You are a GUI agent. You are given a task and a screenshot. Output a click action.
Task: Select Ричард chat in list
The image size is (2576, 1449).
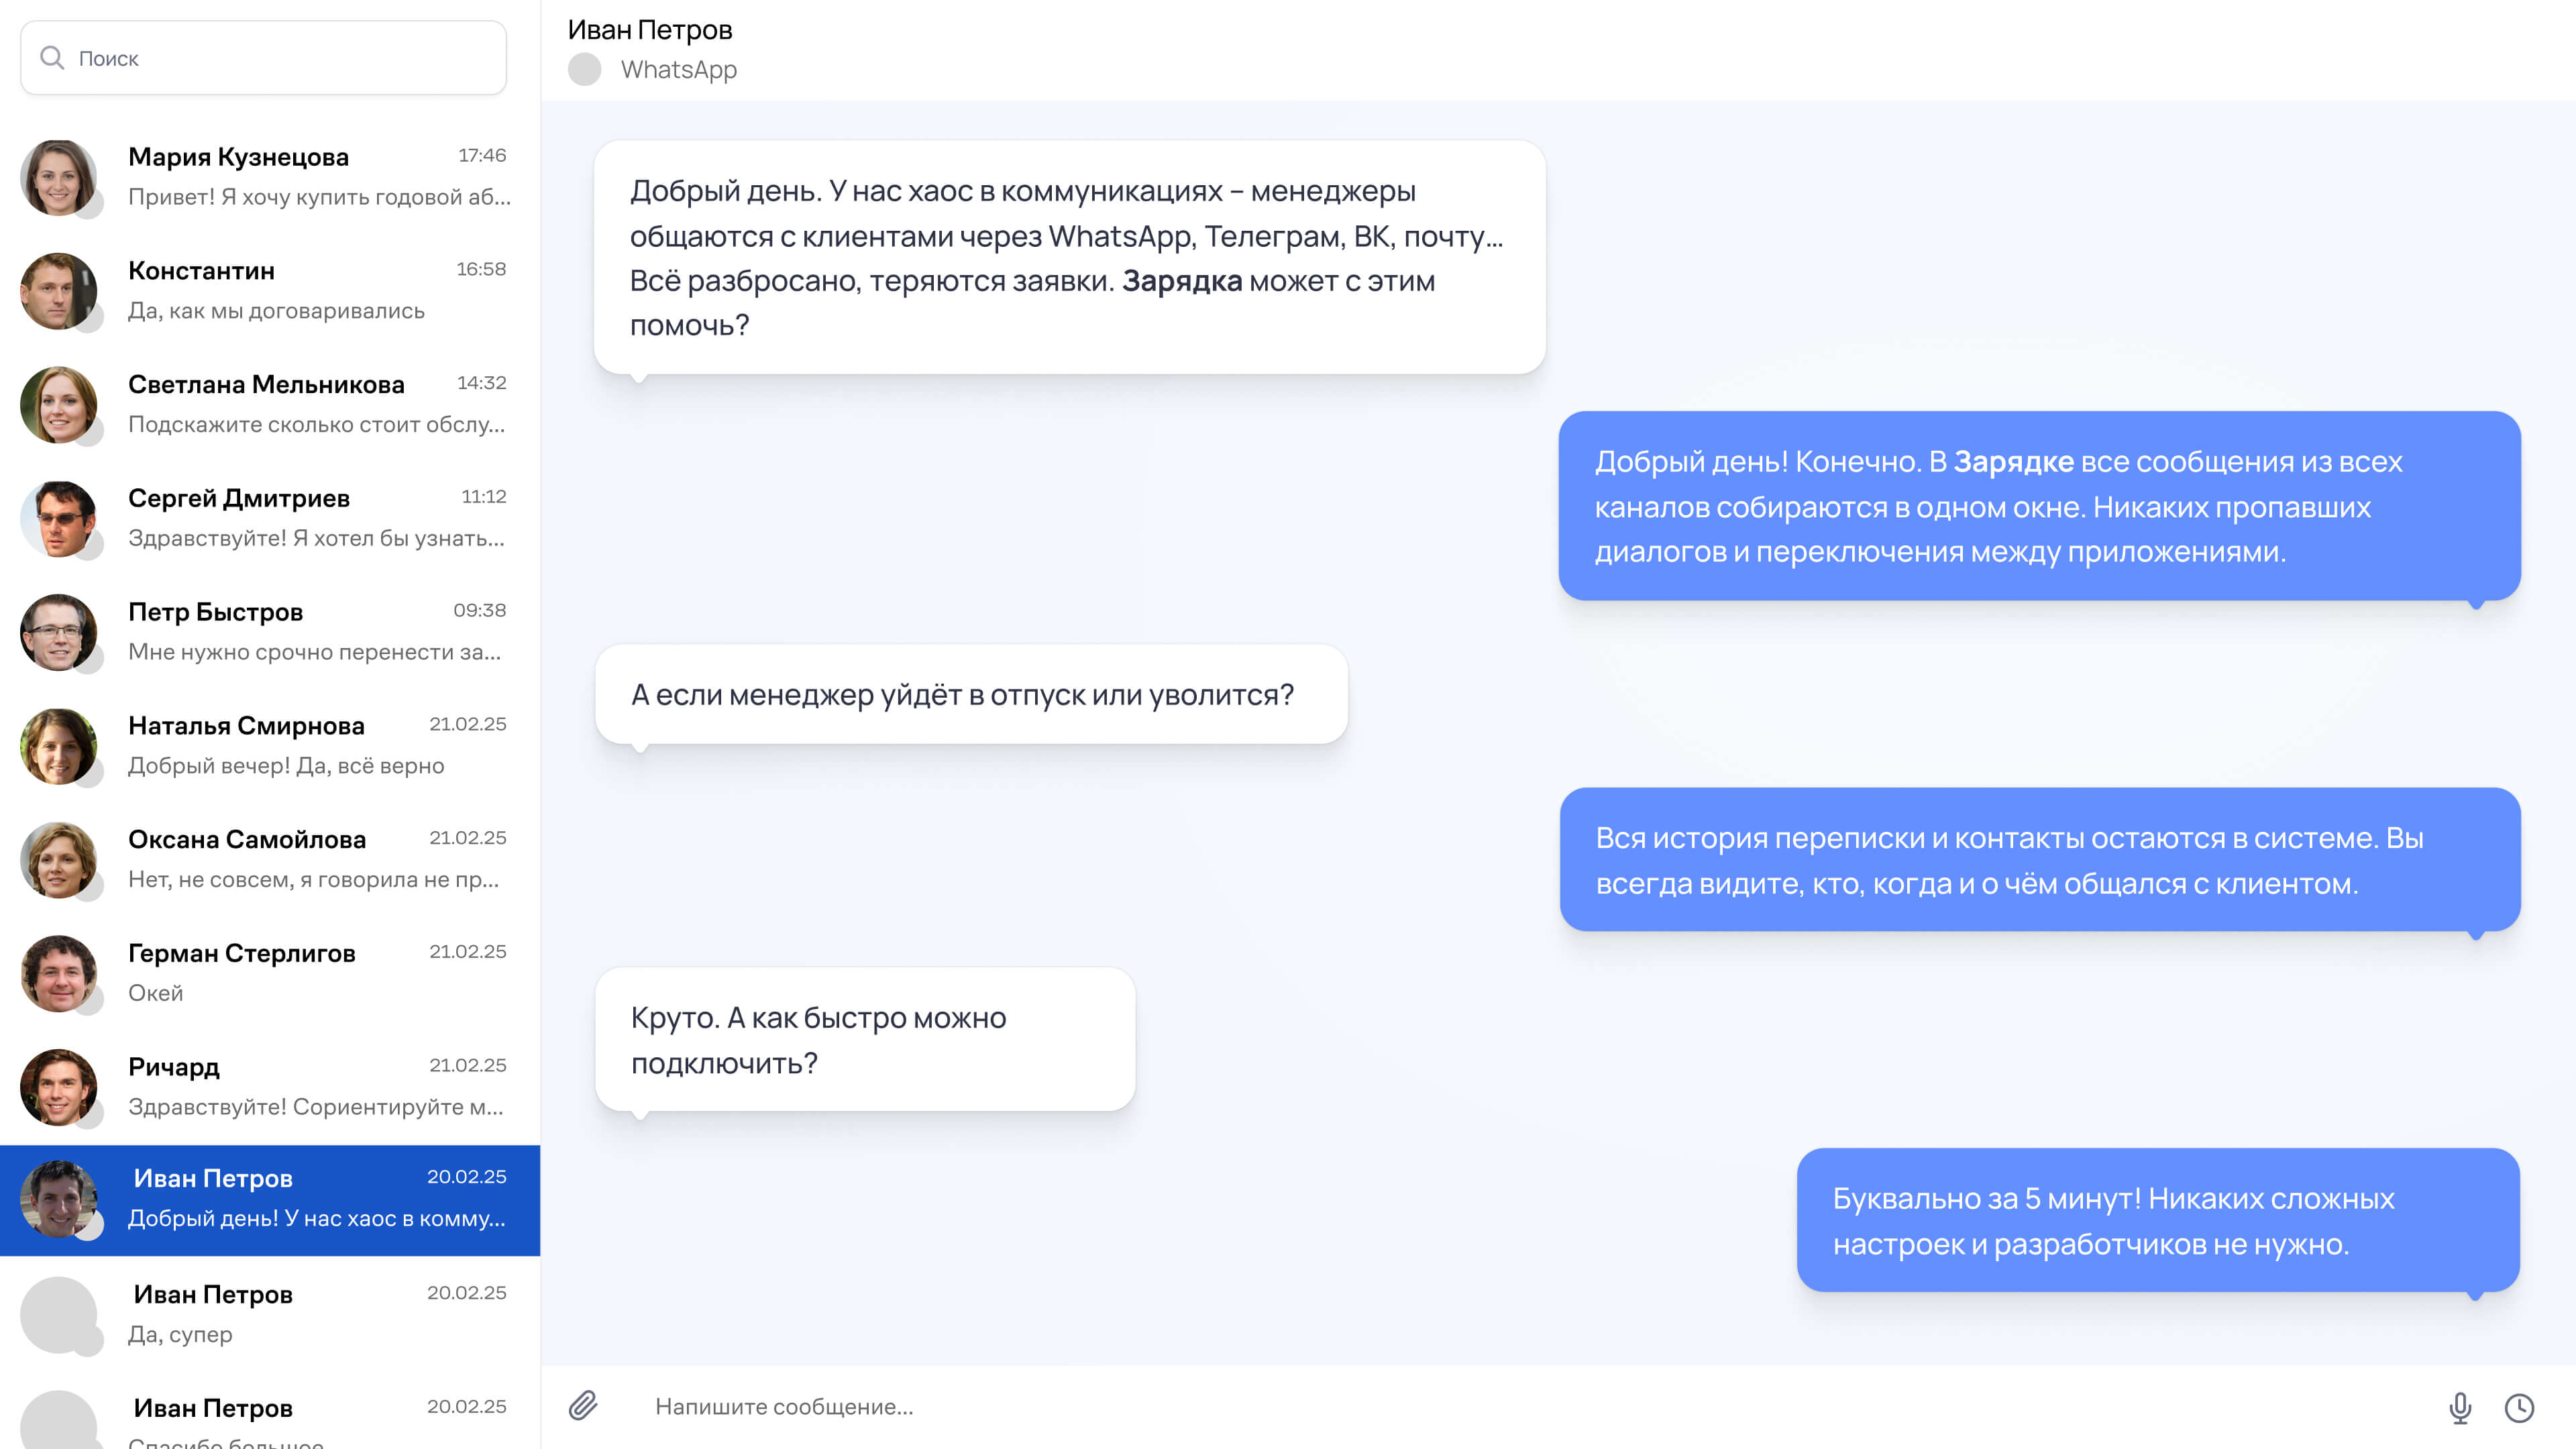pyautogui.click(x=270, y=1086)
